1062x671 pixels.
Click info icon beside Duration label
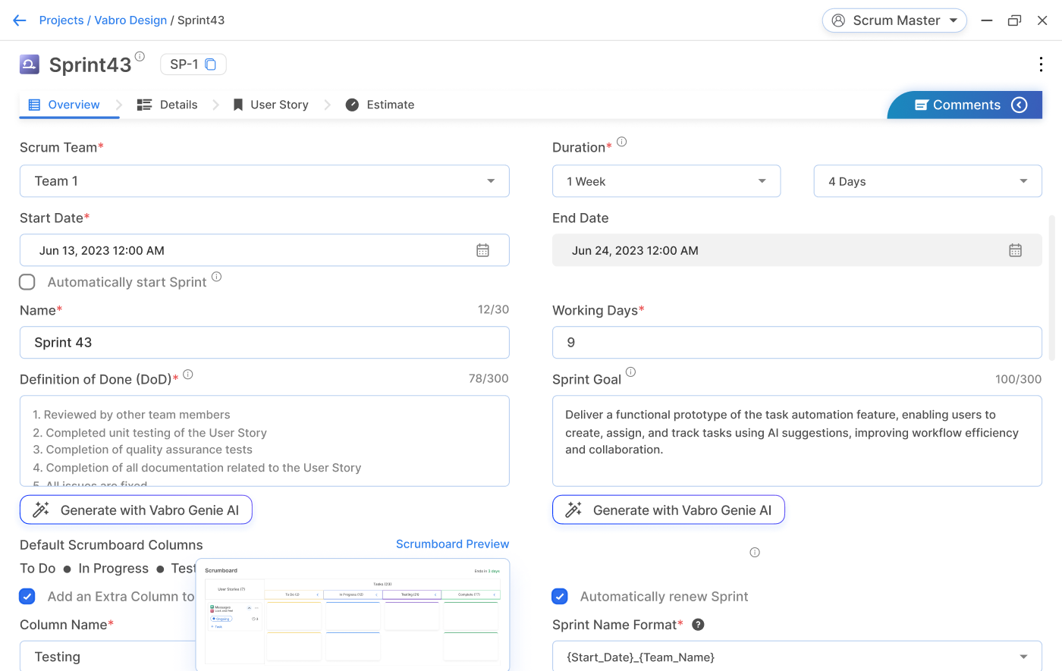[621, 142]
